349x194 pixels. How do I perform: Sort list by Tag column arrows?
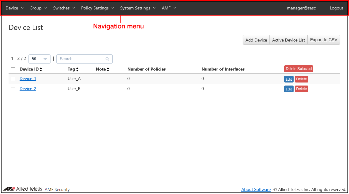(x=77, y=69)
